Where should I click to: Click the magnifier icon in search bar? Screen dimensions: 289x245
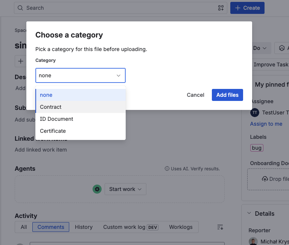click(x=20, y=8)
